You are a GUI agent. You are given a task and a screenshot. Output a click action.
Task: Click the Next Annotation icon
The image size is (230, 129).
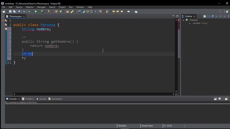click(x=101, y=11)
